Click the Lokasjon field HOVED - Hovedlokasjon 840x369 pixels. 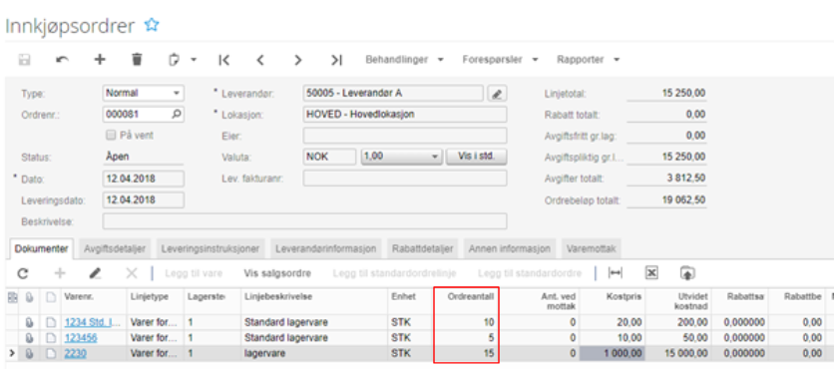point(405,115)
